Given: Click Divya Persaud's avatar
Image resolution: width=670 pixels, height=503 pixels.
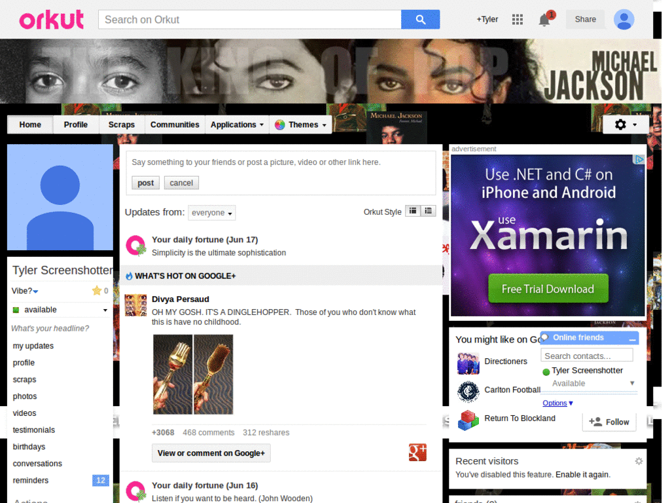Looking at the screenshot, I should (x=136, y=305).
